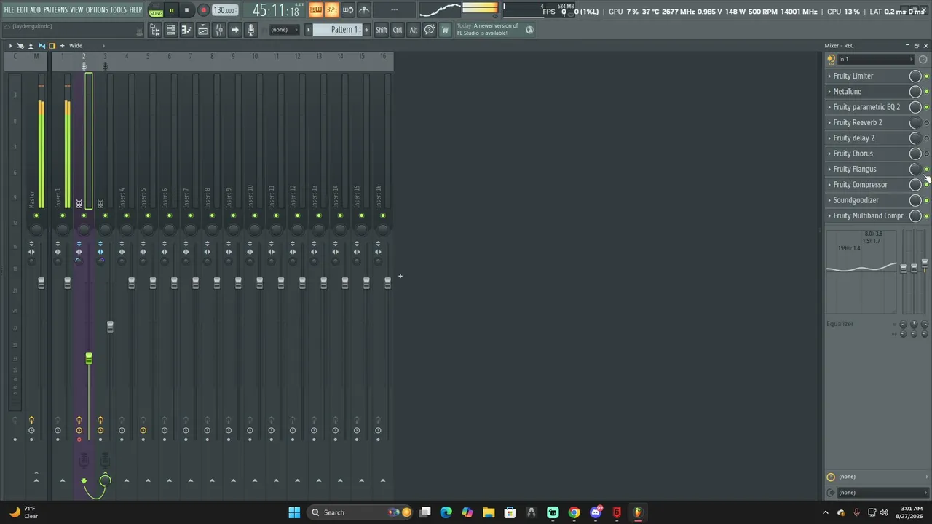Click the Master track volume fader
The image size is (932, 524).
42,282
